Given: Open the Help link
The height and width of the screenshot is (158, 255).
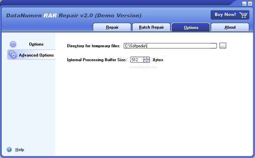Looking at the screenshot, I should (x=20, y=150).
